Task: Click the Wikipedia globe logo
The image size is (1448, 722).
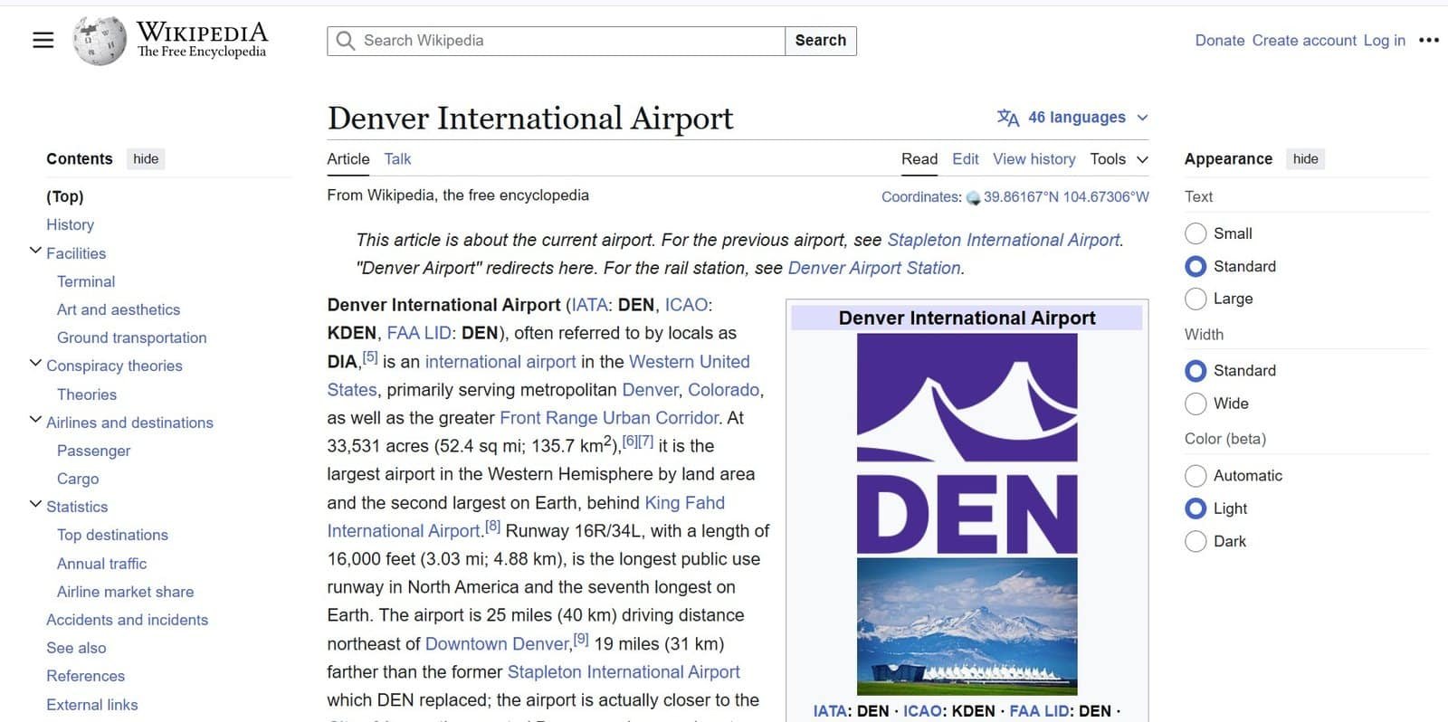Action: click(x=100, y=41)
